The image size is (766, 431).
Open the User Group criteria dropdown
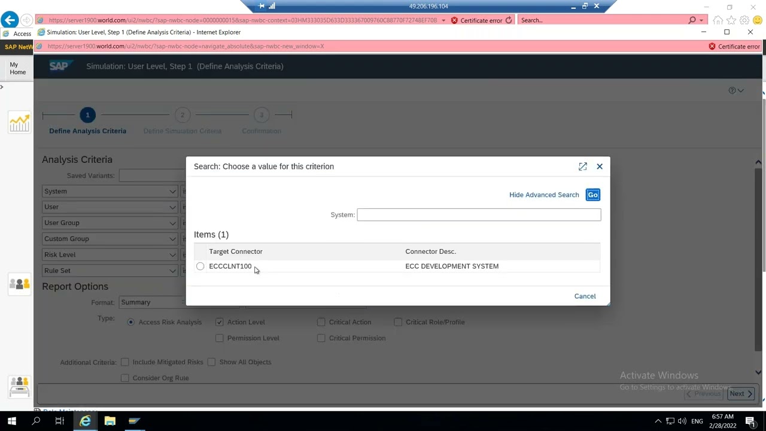(x=110, y=223)
